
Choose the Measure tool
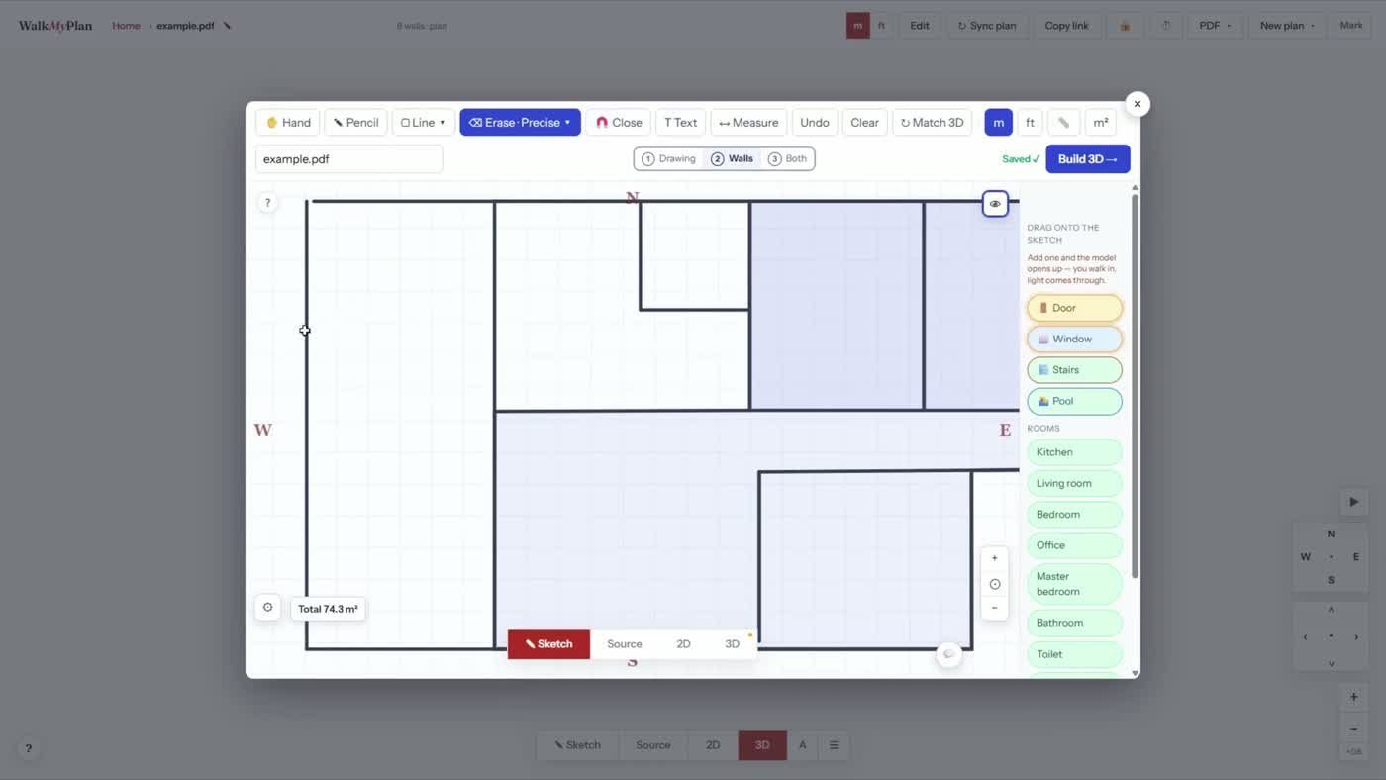point(748,123)
